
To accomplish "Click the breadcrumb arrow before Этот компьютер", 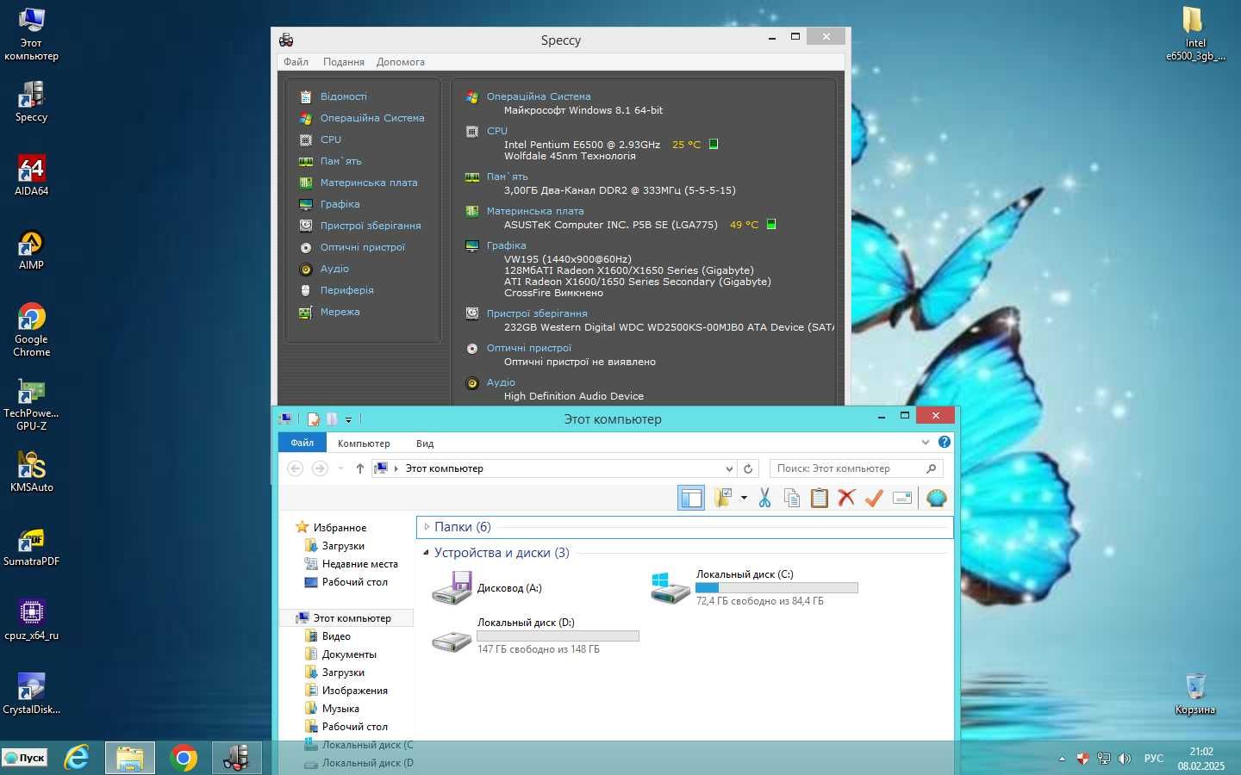I will pyautogui.click(x=396, y=468).
